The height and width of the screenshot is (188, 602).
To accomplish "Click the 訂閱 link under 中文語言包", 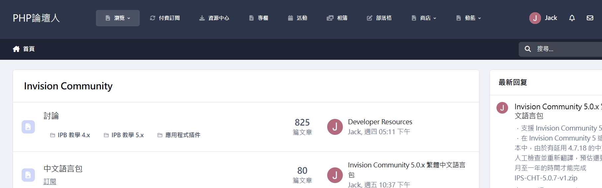I will point(50,182).
